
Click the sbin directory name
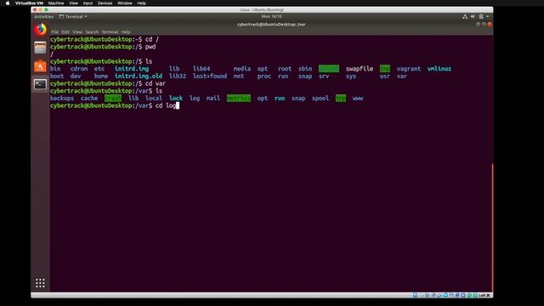(x=305, y=69)
